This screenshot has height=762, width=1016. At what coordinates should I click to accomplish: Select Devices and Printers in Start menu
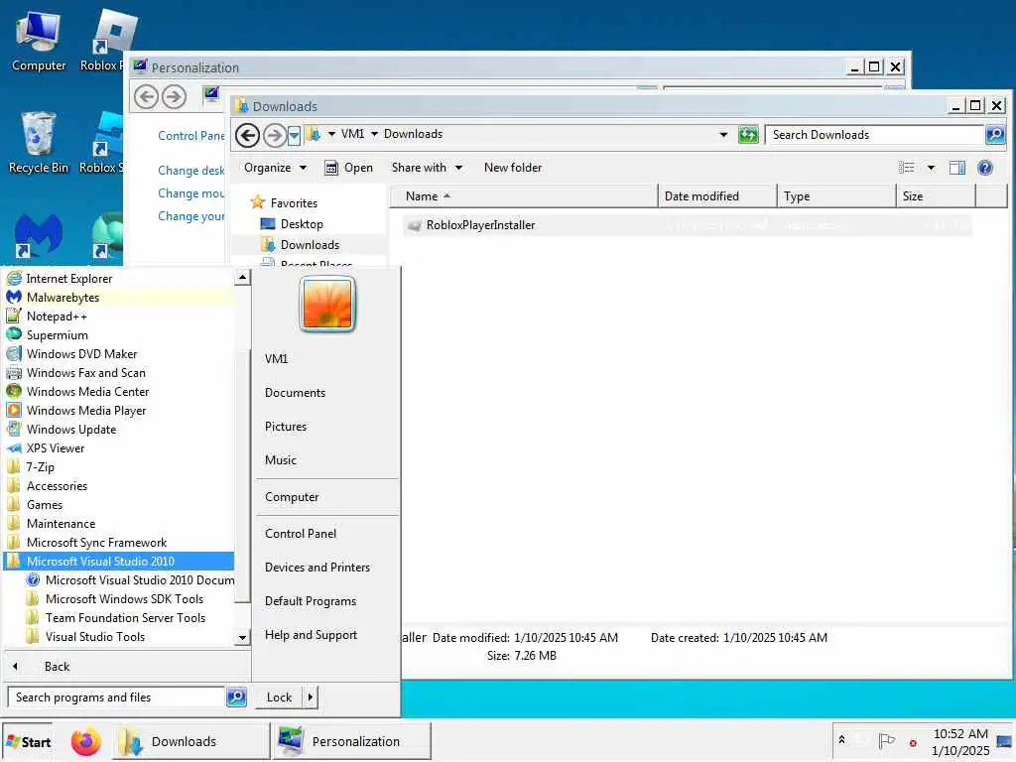point(317,567)
